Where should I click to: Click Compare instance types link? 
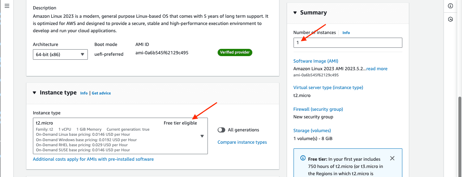(242, 142)
